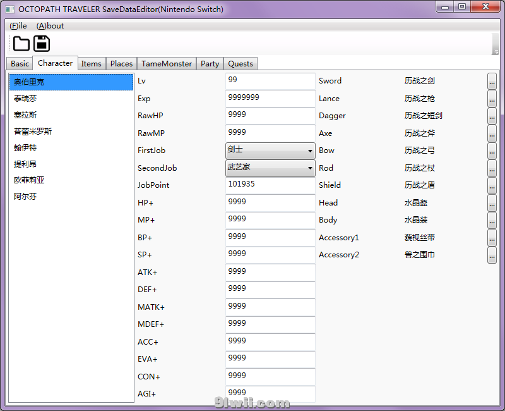The image size is (505, 411).
Task: Click the toolbar overflow grip
Action: 496,44
